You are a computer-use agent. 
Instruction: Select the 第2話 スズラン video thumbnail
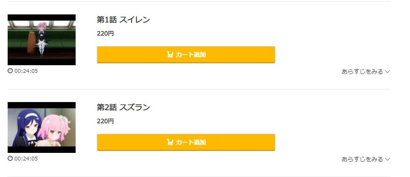42,127
